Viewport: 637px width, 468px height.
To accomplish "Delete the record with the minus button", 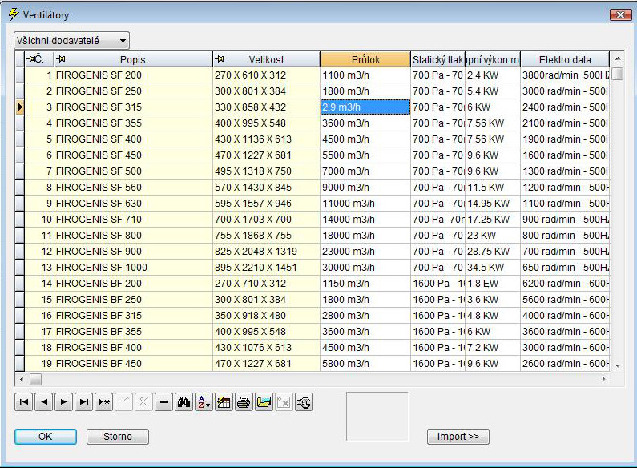I will [x=163, y=402].
